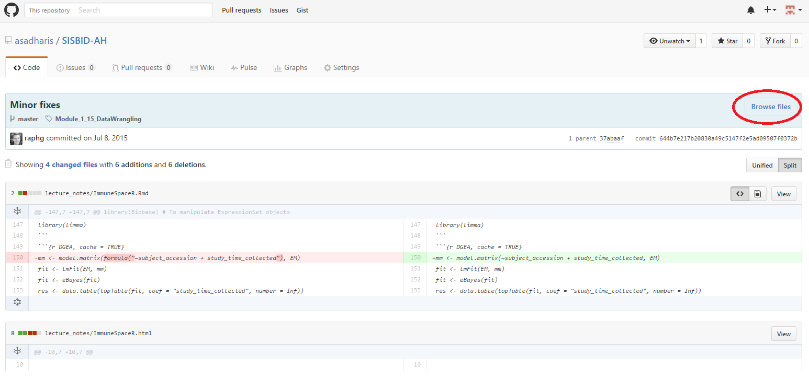Click left line number 151
809x378 pixels.
[17, 269]
